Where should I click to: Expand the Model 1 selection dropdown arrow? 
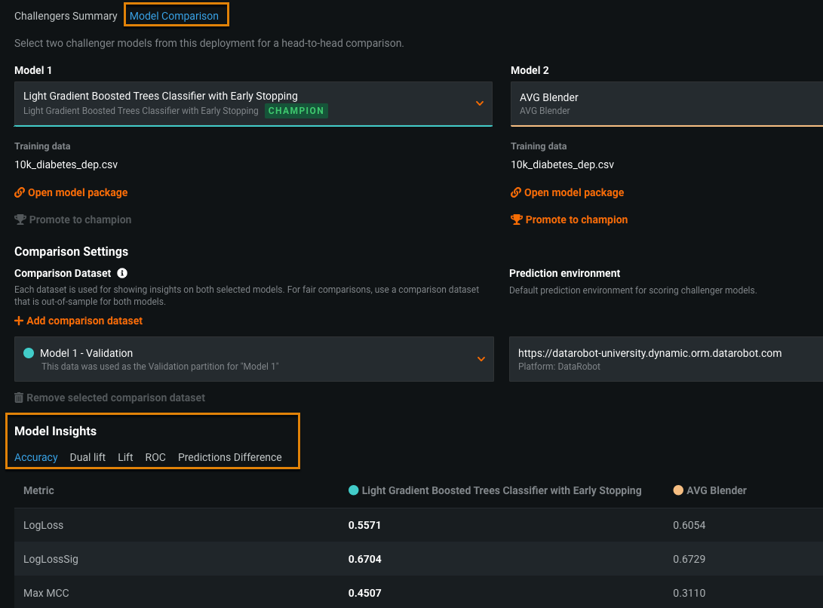point(479,103)
